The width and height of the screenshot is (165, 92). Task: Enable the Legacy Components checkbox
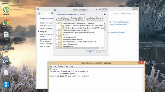pyautogui.click(x=59, y=44)
